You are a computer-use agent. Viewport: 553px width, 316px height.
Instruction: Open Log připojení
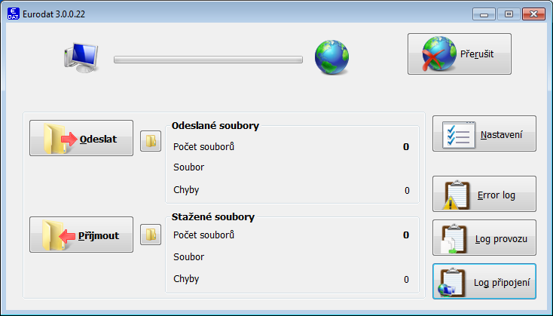pyautogui.click(x=484, y=281)
